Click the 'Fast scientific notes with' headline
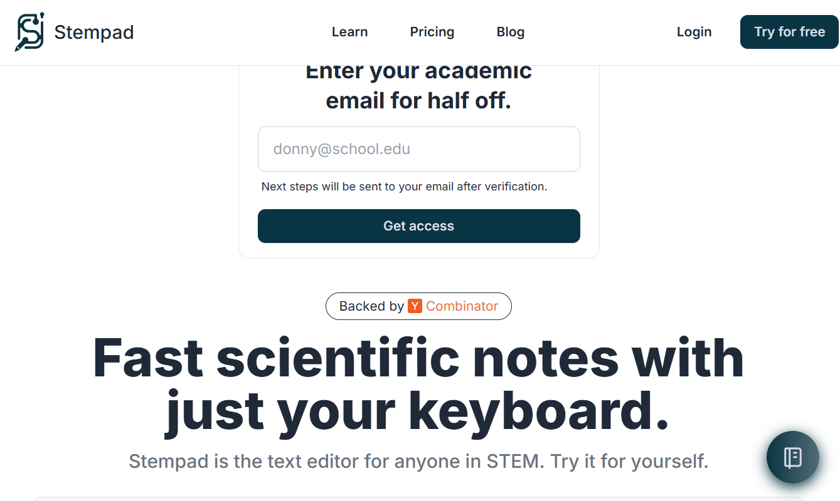The height and width of the screenshot is (501, 840). 418,359
